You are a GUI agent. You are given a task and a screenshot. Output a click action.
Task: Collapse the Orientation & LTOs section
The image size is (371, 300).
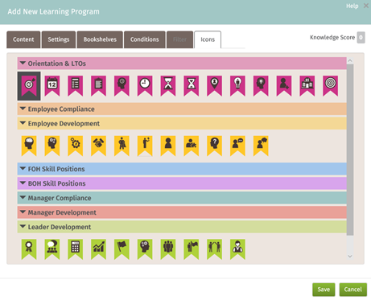coord(182,64)
